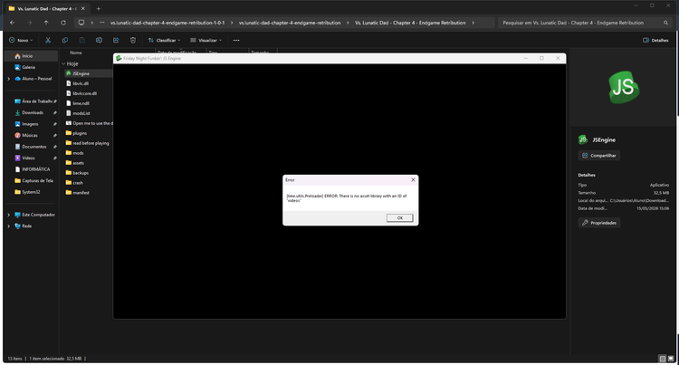Switch to large icons view in status bar
The width and height of the screenshot is (679, 365).
(x=671, y=359)
